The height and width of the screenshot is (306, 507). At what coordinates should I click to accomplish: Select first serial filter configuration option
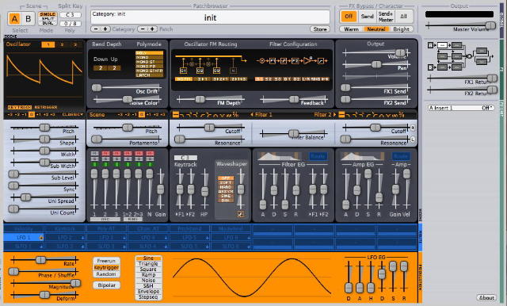(x=259, y=79)
